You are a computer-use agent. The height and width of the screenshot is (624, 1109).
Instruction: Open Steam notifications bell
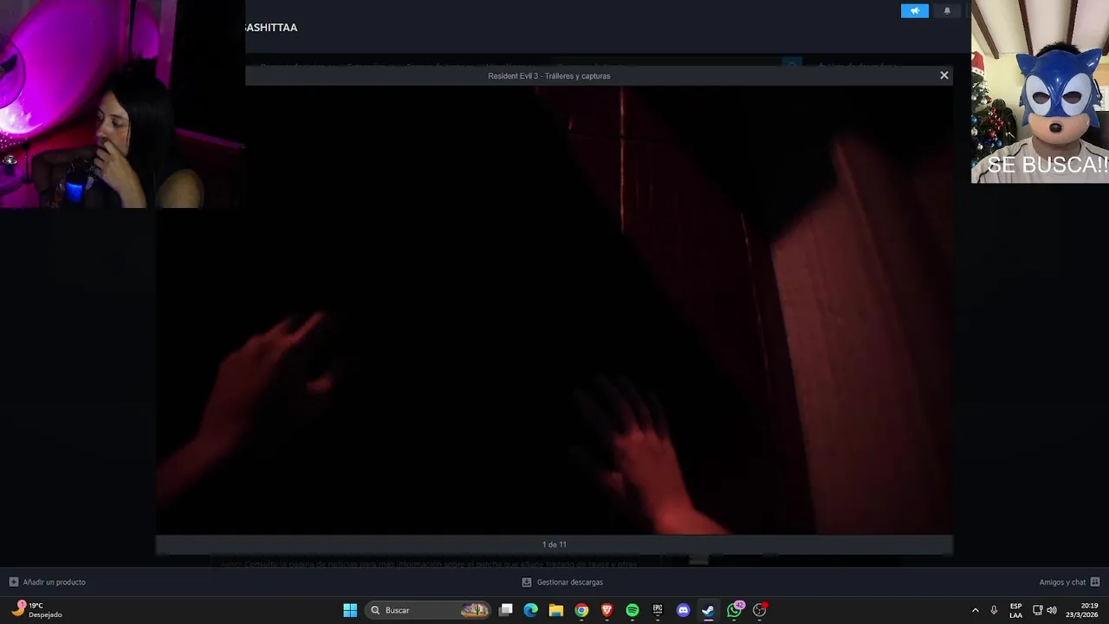tap(947, 11)
